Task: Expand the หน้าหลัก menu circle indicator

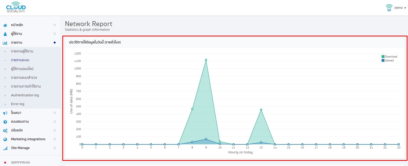Action: coord(55,25)
